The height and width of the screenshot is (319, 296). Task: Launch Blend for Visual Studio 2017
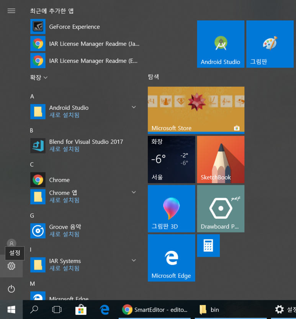(85, 145)
